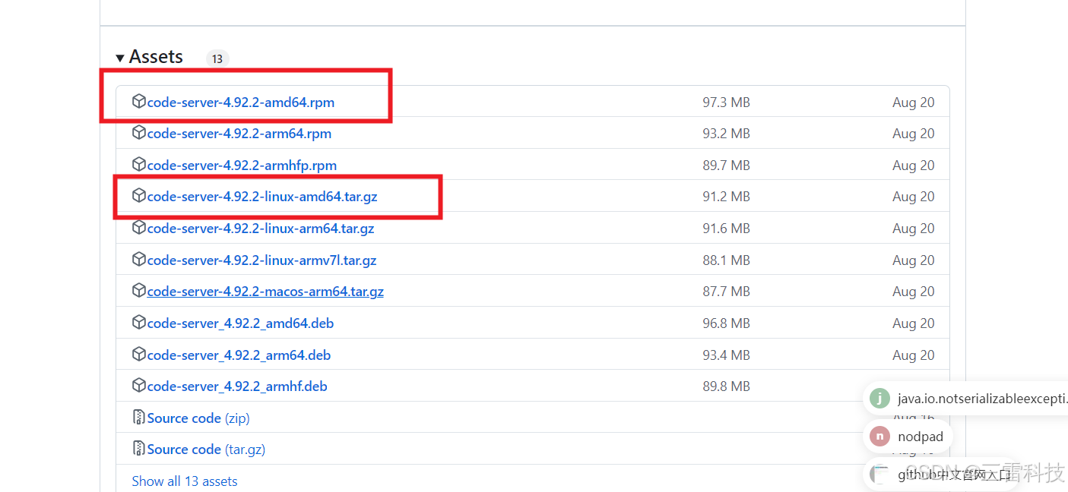Click zip file icon beside Source code (zip)
Image resolution: width=1068 pixels, height=492 pixels.
coord(138,418)
